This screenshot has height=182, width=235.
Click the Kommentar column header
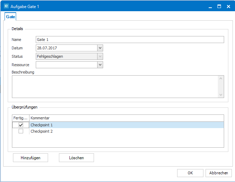pyautogui.click(x=126, y=118)
